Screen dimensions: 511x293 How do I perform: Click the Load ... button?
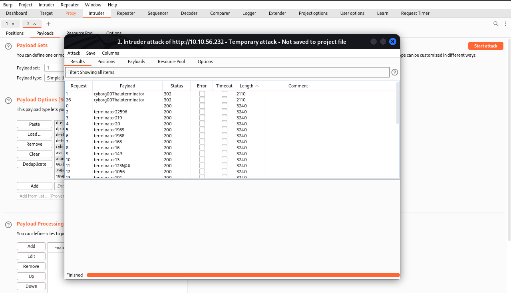[x=34, y=134]
